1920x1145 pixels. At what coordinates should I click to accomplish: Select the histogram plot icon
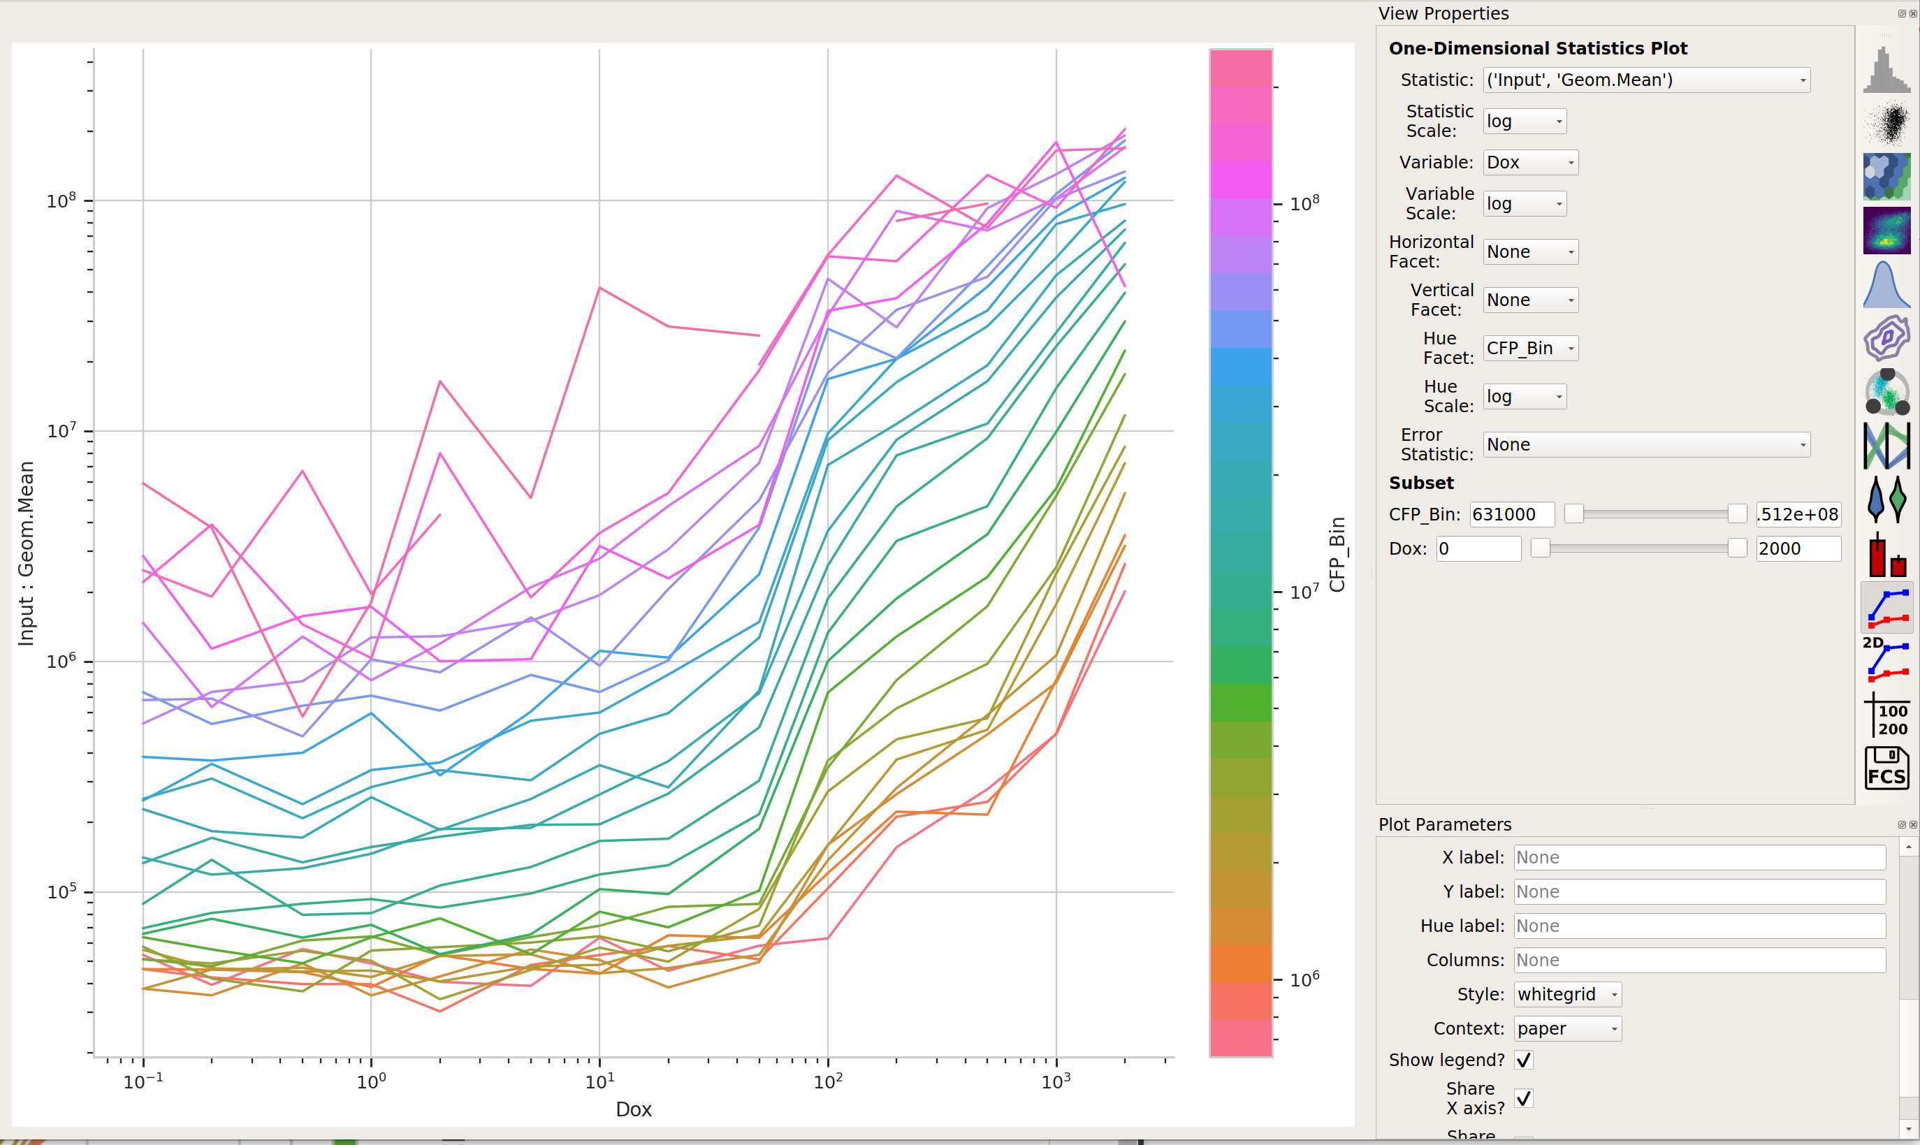tap(1886, 71)
